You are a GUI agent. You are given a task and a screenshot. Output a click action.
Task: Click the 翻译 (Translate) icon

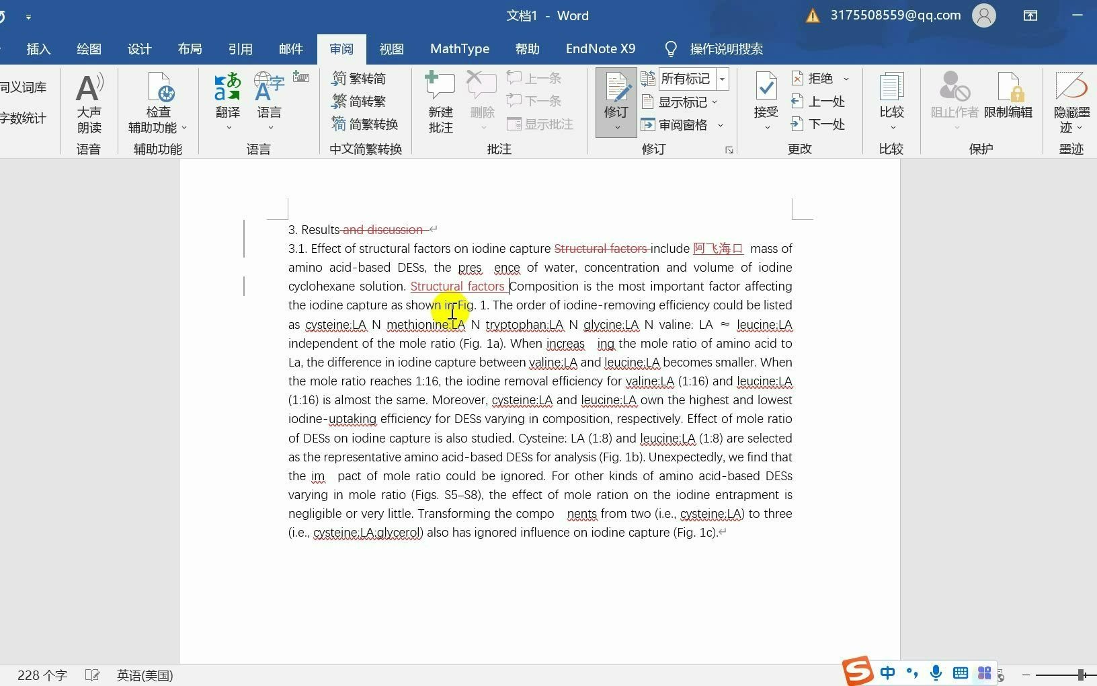tap(227, 98)
